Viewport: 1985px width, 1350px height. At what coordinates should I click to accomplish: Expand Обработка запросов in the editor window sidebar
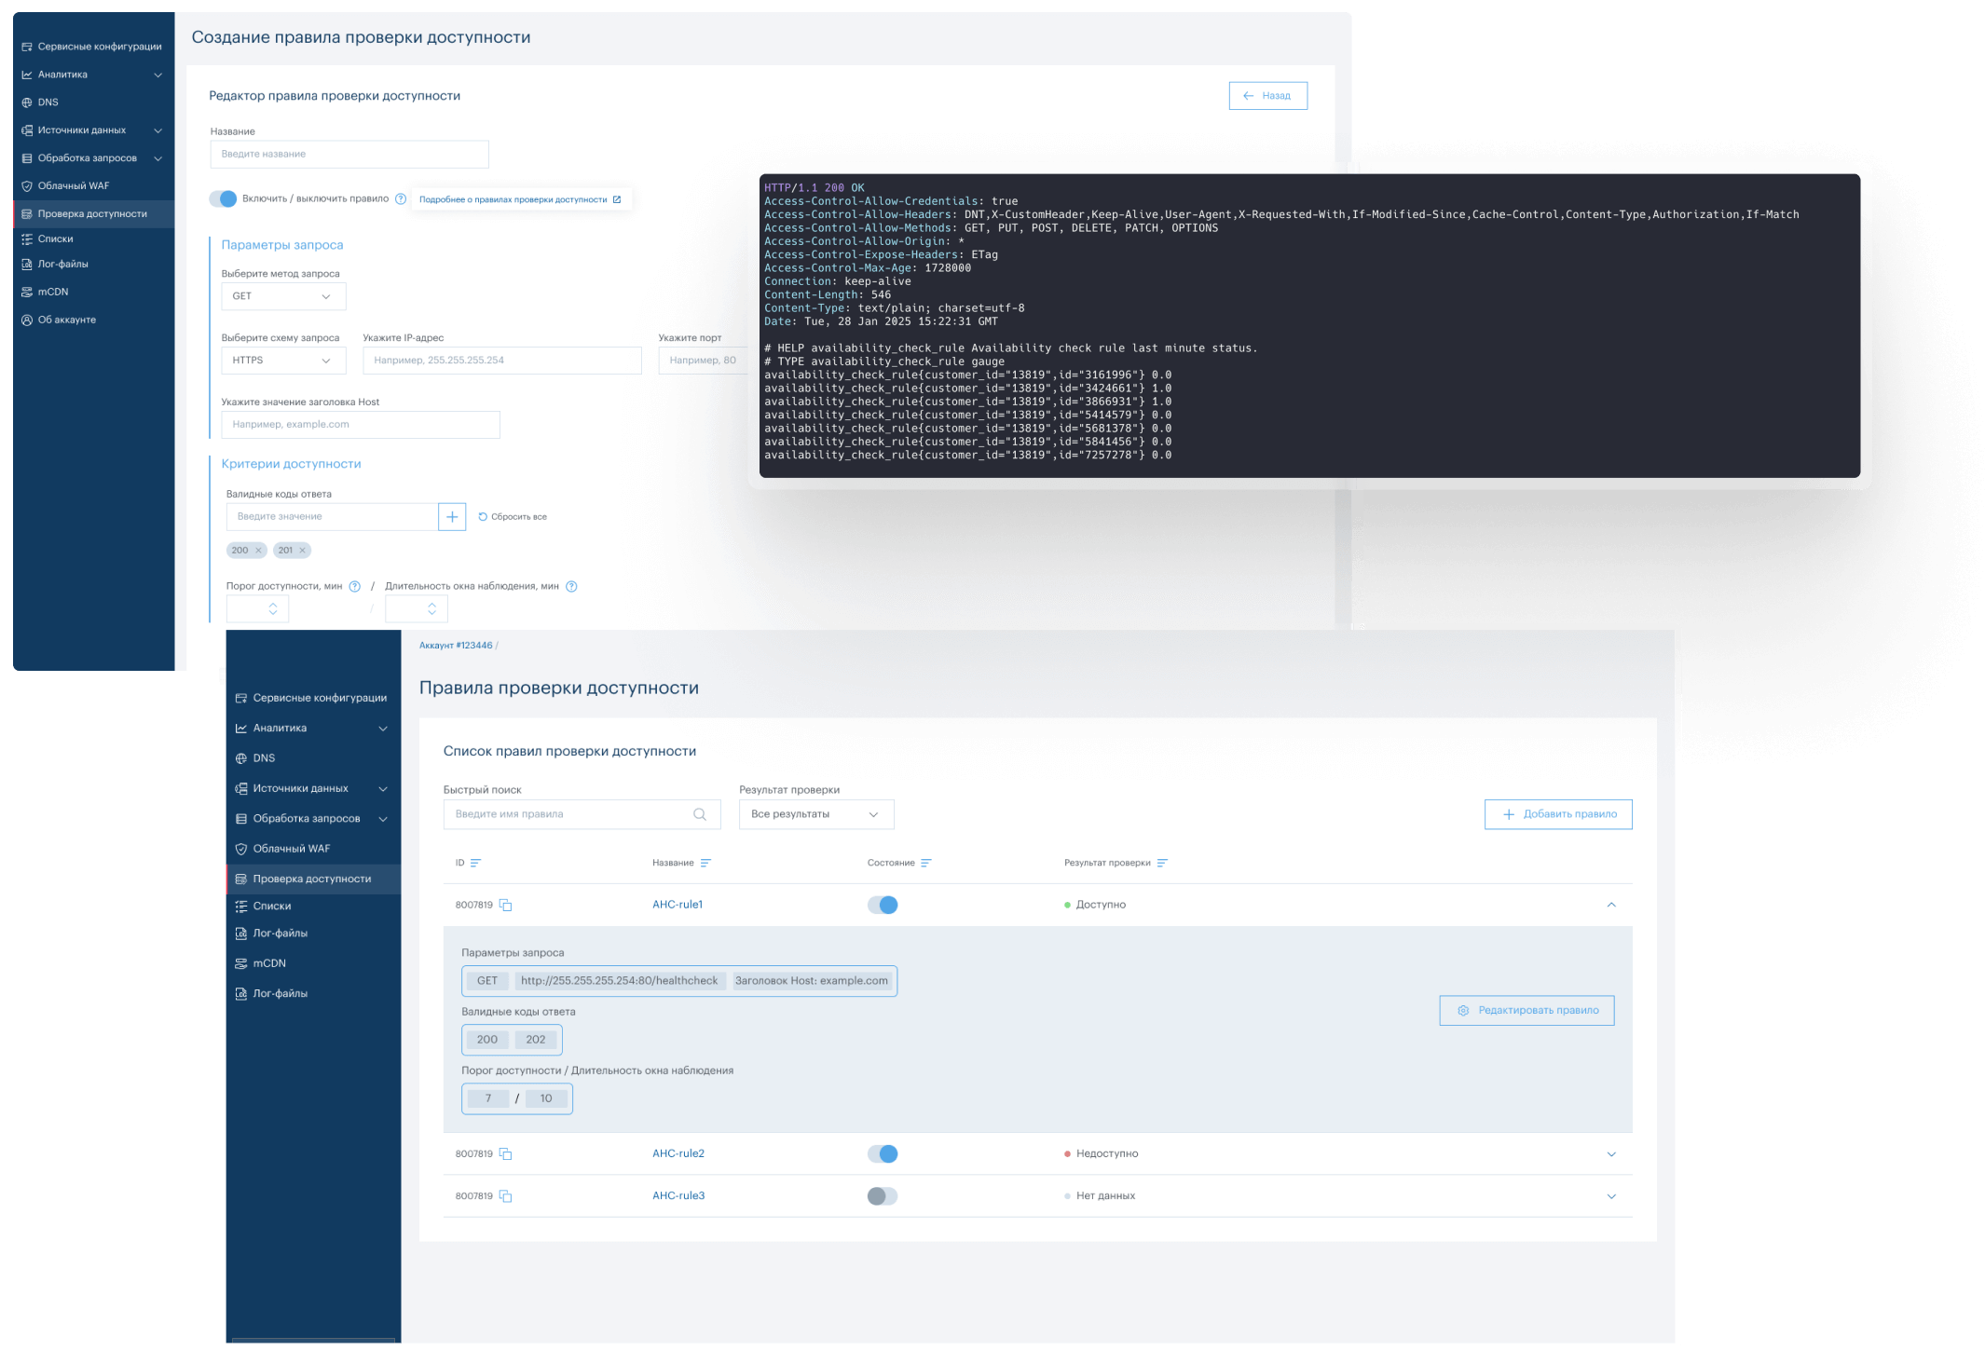coord(157,158)
